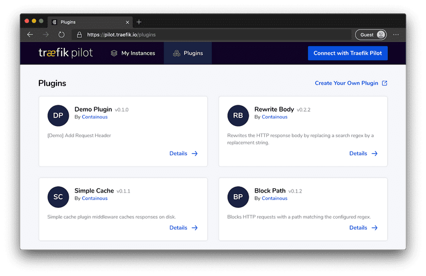Click the Plugins tab favicon
The width and height of the screenshot is (426, 276).
coord(54,22)
